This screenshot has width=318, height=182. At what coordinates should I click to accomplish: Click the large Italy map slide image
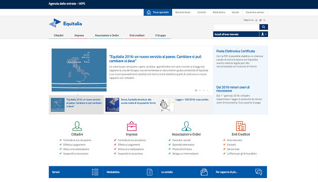(x=79, y=70)
